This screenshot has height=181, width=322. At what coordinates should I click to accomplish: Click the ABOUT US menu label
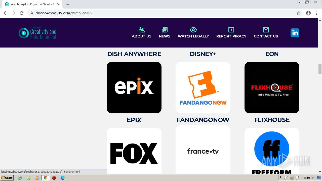[142, 36]
